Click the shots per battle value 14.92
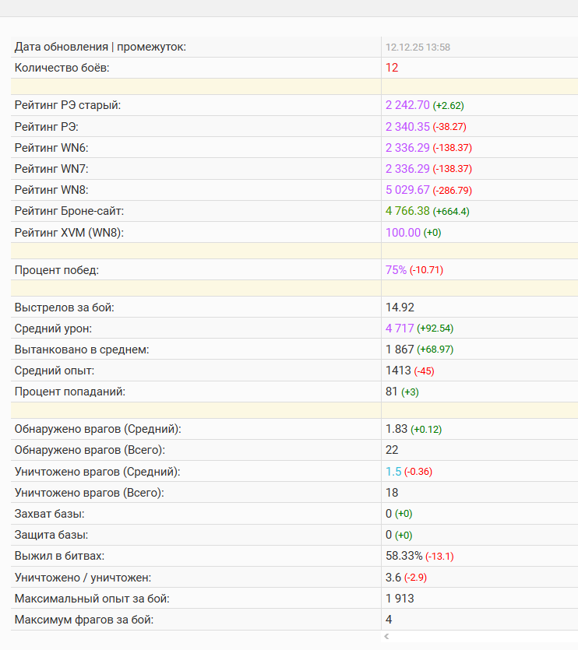The width and height of the screenshot is (578, 650). pyautogui.click(x=400, y=307)
